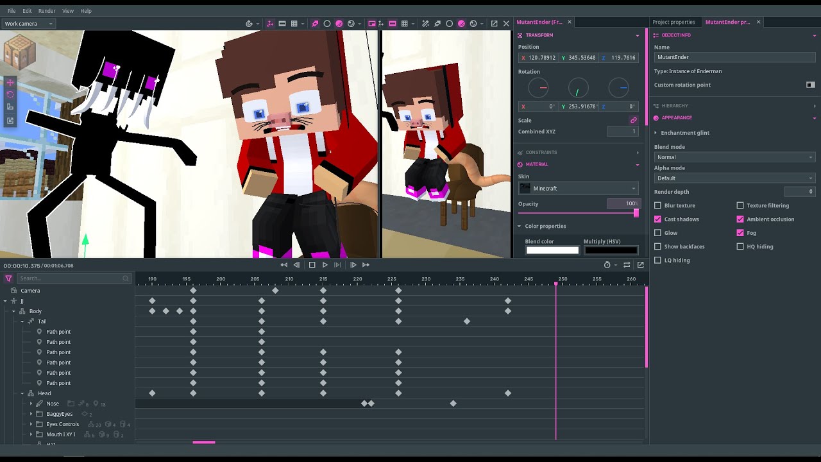The width and height of the screenshot is (821, 462).
Task: Pop out the timeline panel
Action: (640, 265)
